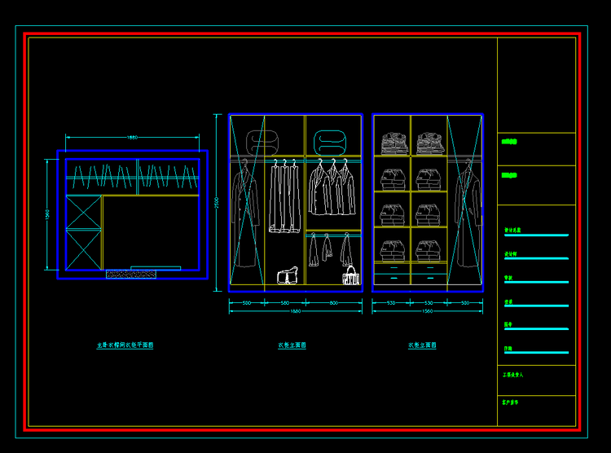Select the hatched door block in the floor plan
Image resolution: width=611 pixels, height=453 pixels.
131,275
